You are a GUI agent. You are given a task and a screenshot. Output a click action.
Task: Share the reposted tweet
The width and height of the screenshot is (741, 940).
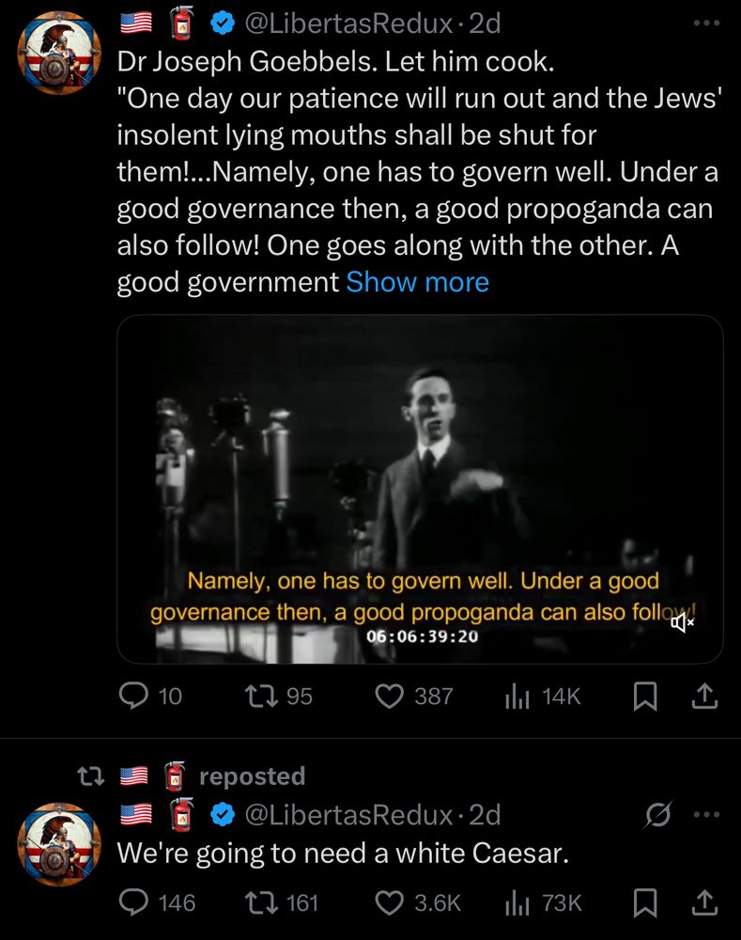tap(703, 902)
